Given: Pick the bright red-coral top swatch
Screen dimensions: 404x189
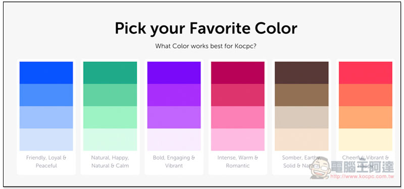Looking at the screenshot, I should pyautogui.click(x=365, y=73).
